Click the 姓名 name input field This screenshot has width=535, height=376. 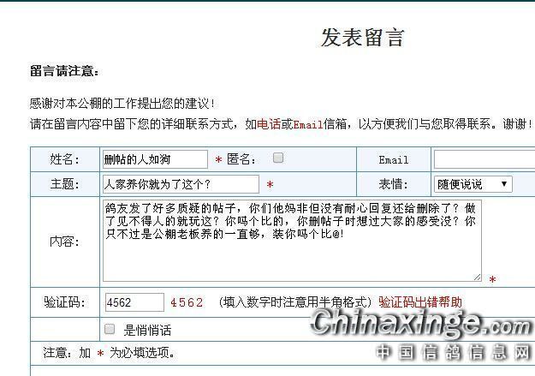point(154,159)
